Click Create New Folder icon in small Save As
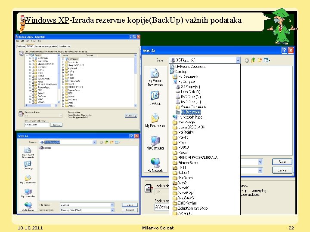This screenshot has width=310, height=232. point(112,142)
